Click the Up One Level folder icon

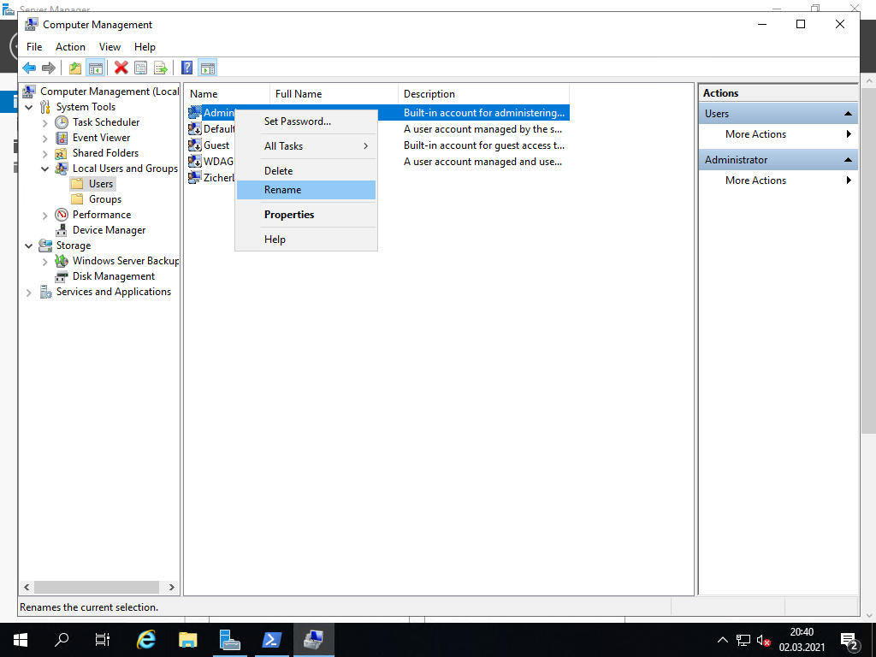pos(75,68)
